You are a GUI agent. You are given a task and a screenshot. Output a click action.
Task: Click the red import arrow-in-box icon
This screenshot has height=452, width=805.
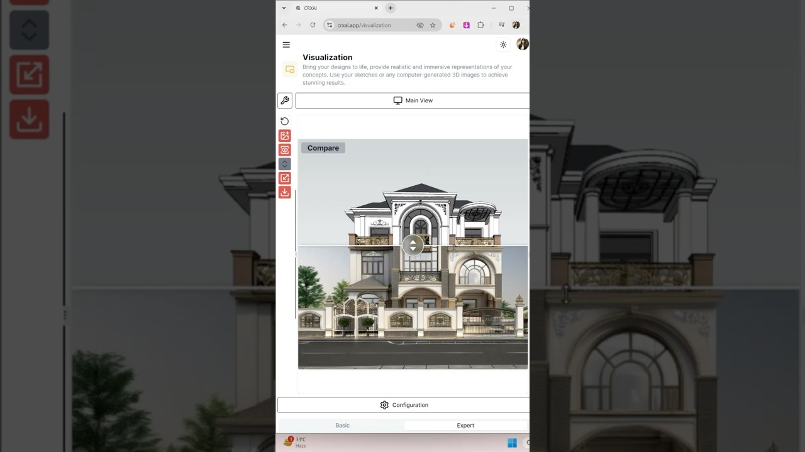coord(285,178)
